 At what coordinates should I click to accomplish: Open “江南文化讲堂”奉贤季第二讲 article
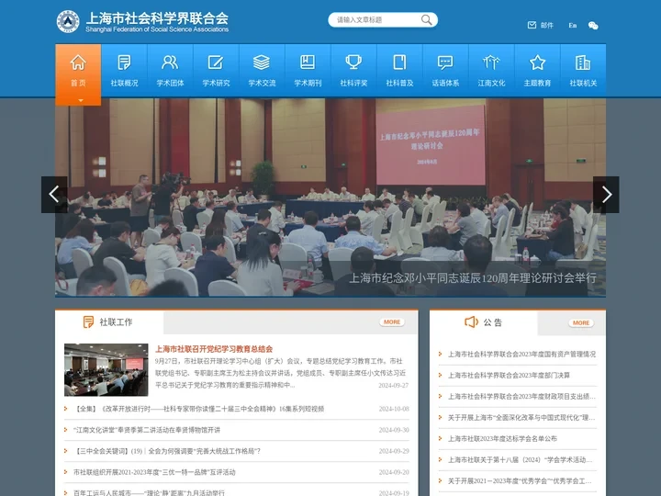click(x=147, y=430)
